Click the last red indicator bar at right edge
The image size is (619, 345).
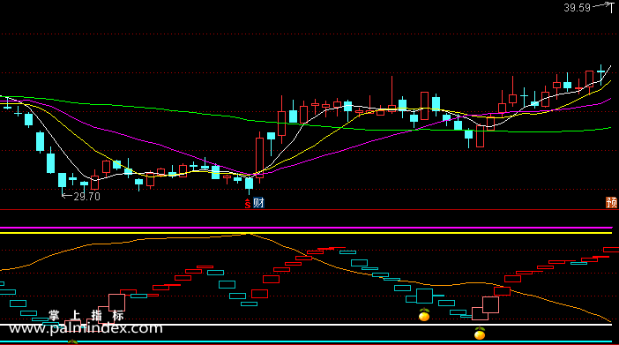(x=611, y=250)
